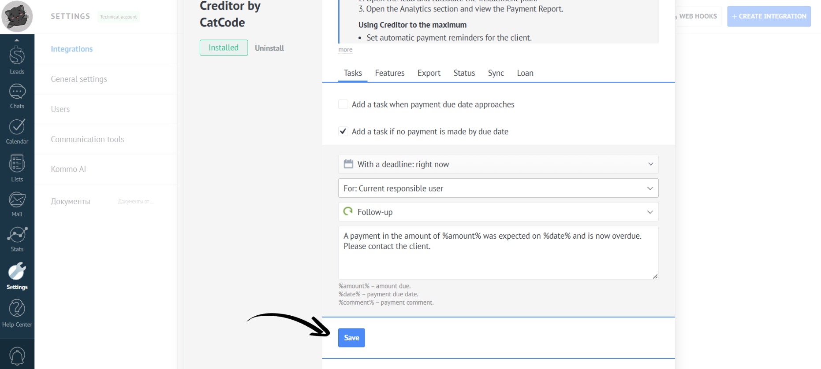The image size is (821, 369).
Task: Switch to the Features tab
Action: [389, 73]
